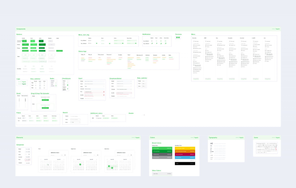The width and height of the screenshot is (296, 188).
Task: Click the Default text input field
Action: [94, 81]
